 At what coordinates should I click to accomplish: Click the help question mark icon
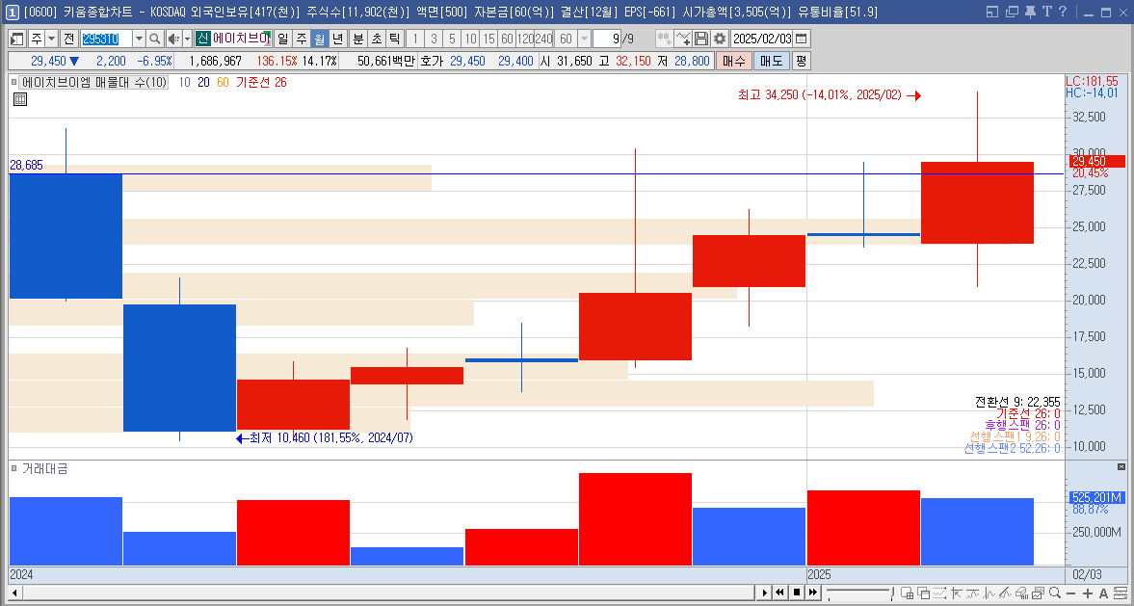pos(1062,12)
